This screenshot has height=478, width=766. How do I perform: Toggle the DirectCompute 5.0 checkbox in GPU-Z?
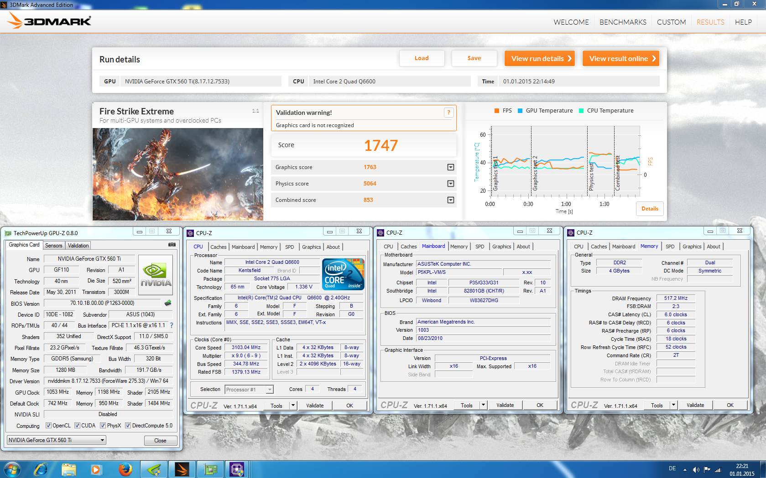click(x=128, y=426)
